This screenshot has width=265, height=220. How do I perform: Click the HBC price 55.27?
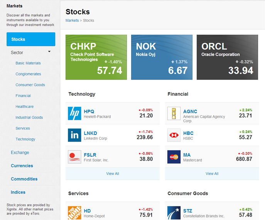point(245,137)
